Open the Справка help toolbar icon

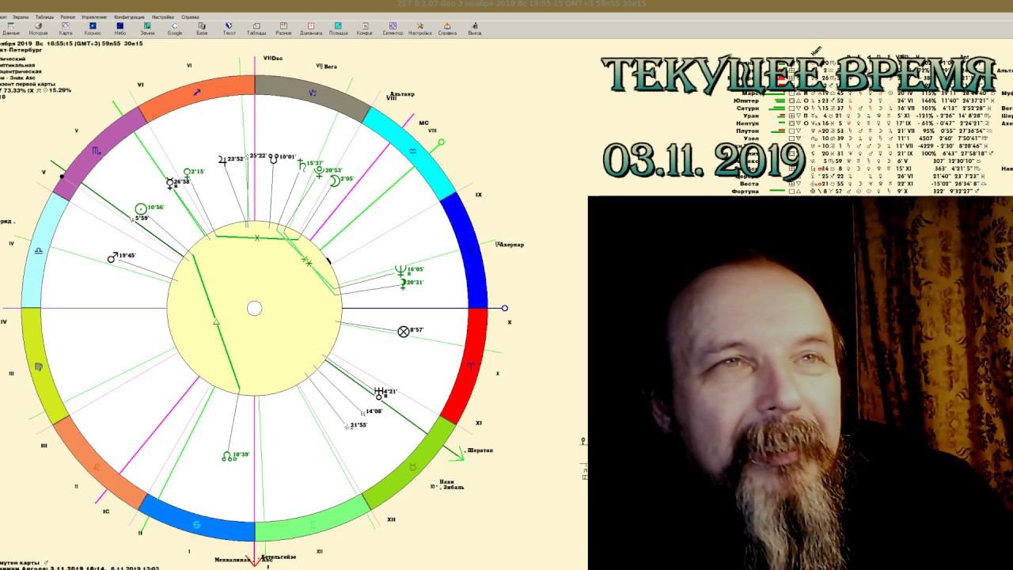pos(447,28)
